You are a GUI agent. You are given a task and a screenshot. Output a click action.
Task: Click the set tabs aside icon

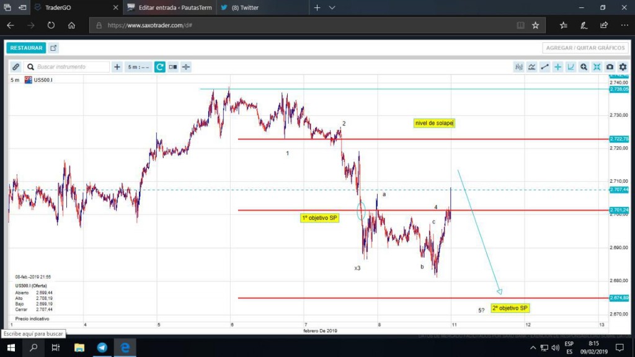22,7
